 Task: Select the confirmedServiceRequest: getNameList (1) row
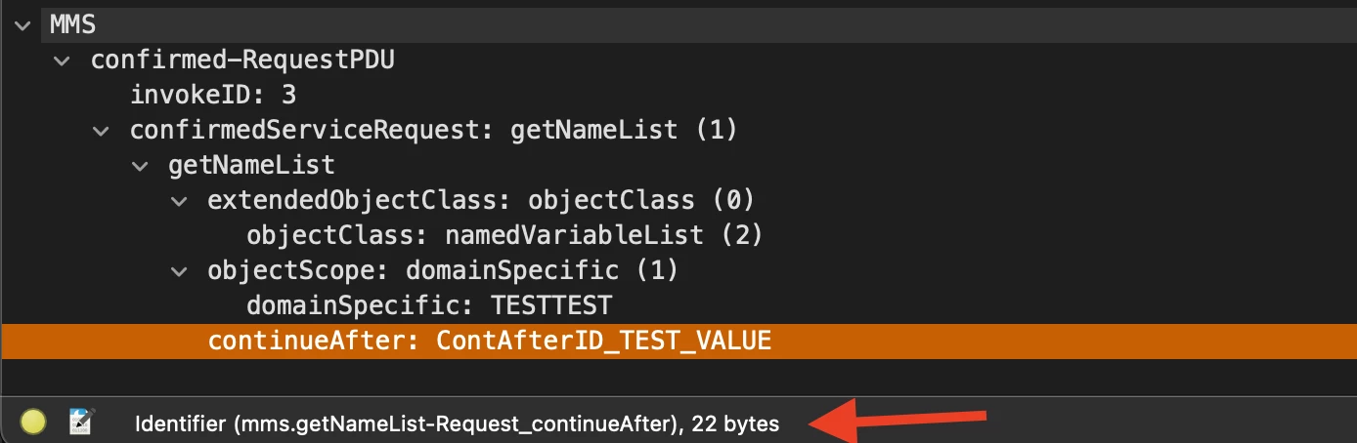pyautogui.click(x=433, y=130)
